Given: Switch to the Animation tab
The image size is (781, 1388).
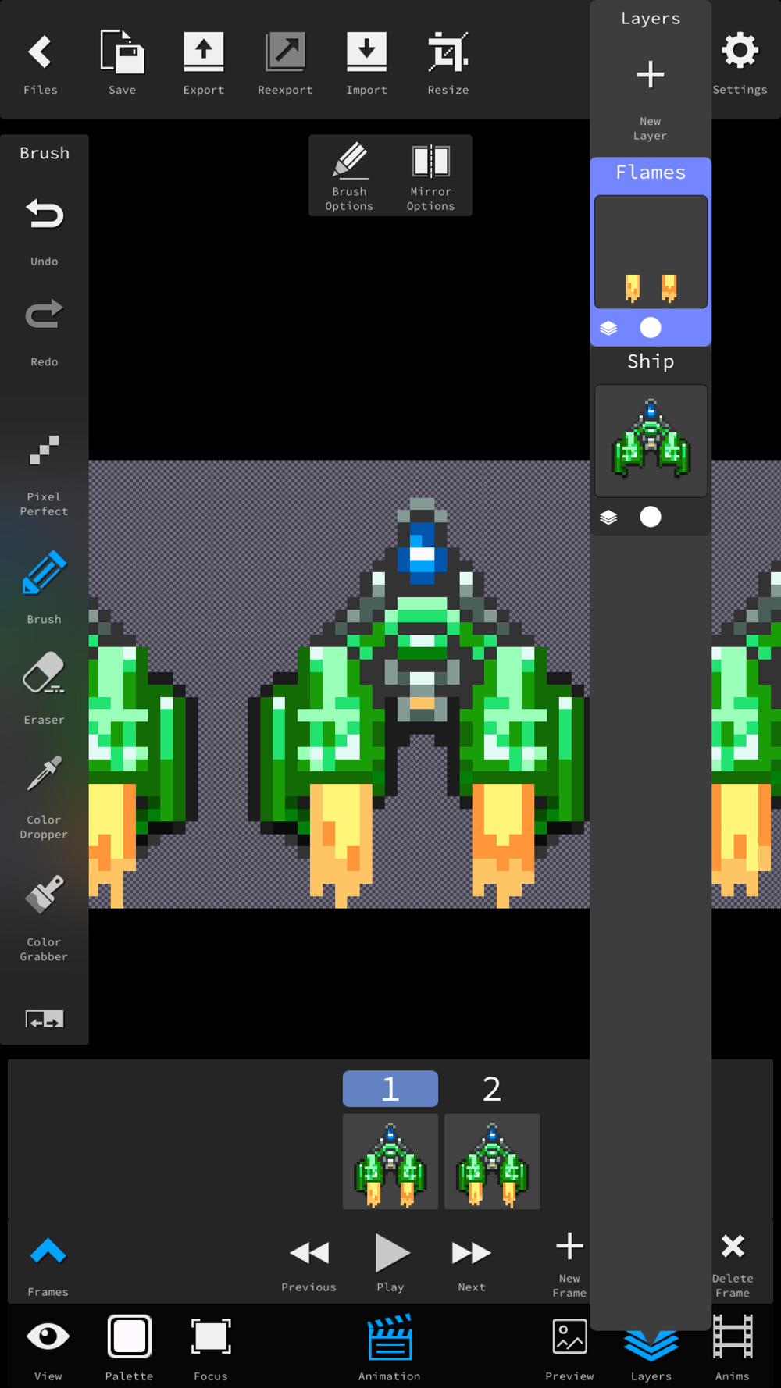Looking at the screenshot, I should coord(390,1348).
